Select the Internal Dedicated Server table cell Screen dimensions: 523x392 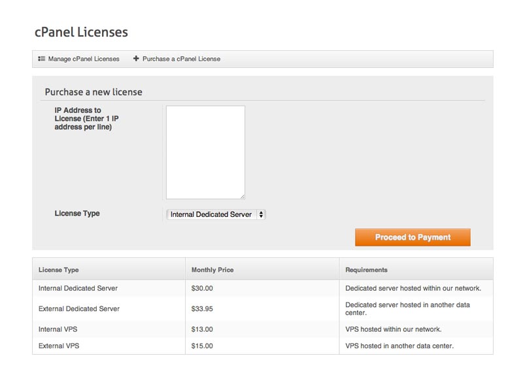(x=109, y=288)
